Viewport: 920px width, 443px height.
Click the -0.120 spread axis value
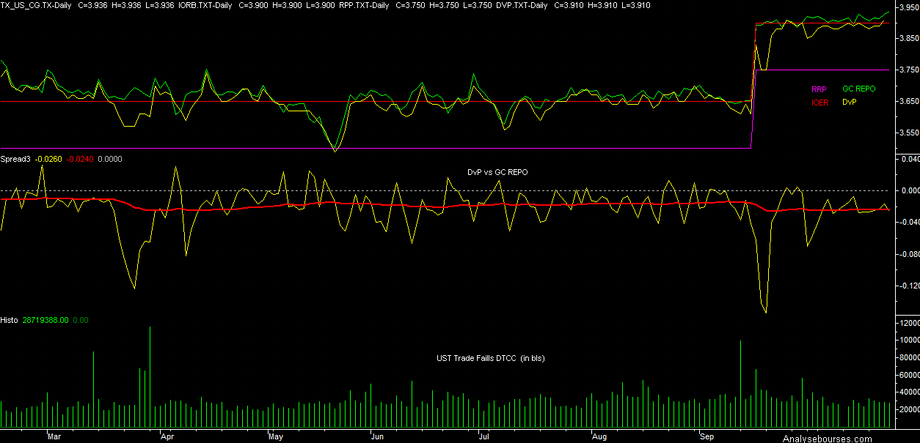click(908, 286)
